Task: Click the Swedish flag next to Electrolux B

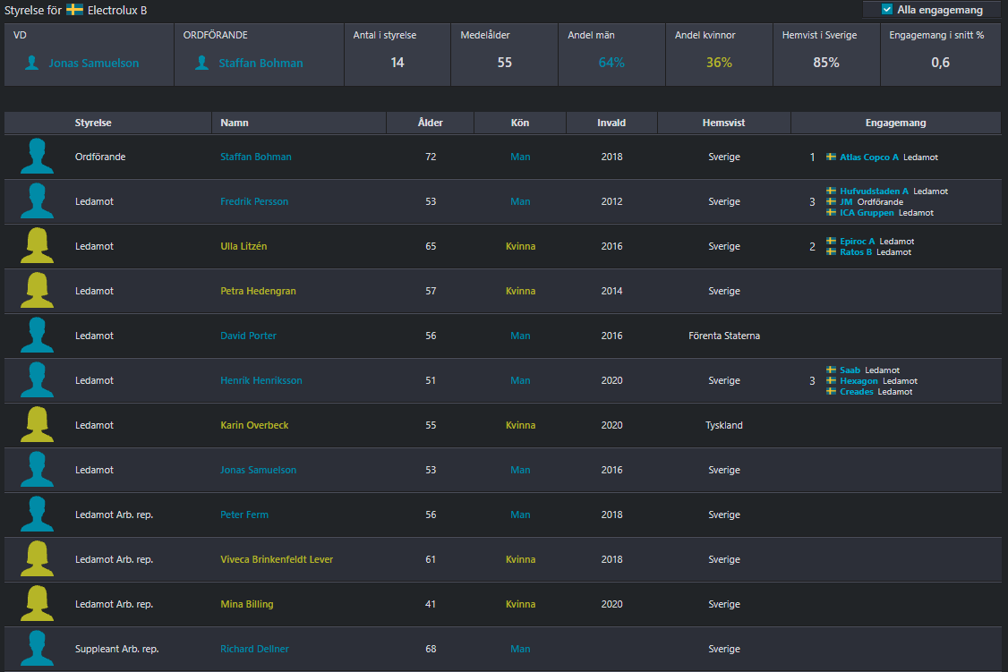Action: (74, 9)
